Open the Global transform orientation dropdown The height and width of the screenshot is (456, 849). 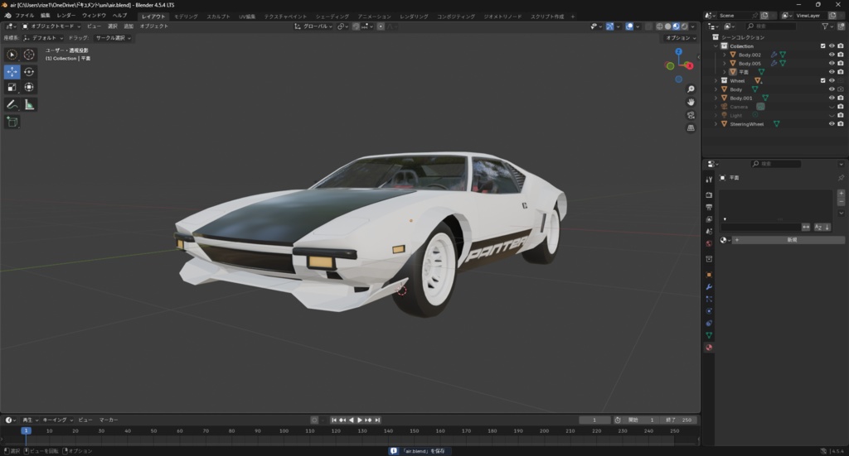point(313,26)
